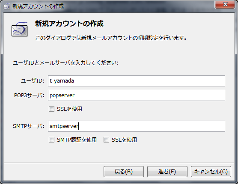Toggle the SMTP認証を使用 checkbox
The image size is (238, 184).
tap(51, 139)
